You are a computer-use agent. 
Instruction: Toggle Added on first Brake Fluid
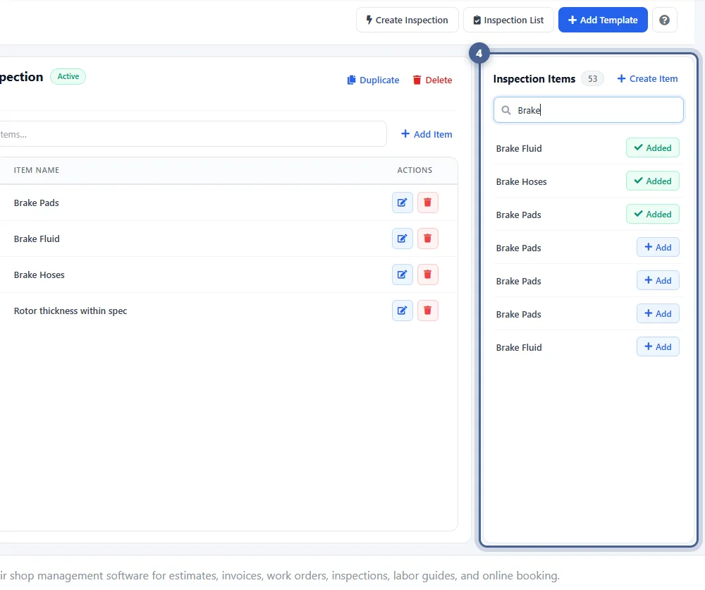click(x=652, y=147)
